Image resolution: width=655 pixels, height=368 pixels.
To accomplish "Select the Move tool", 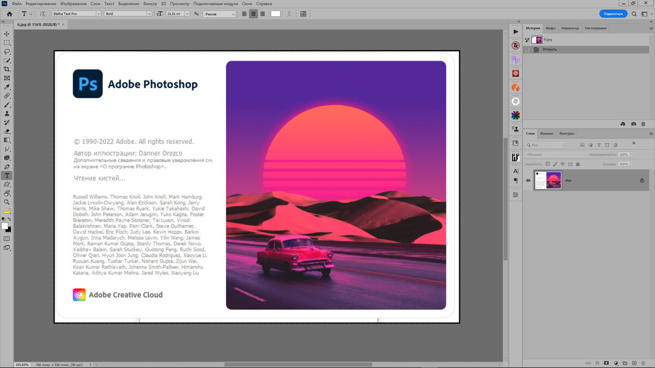I will coord(7,34).
